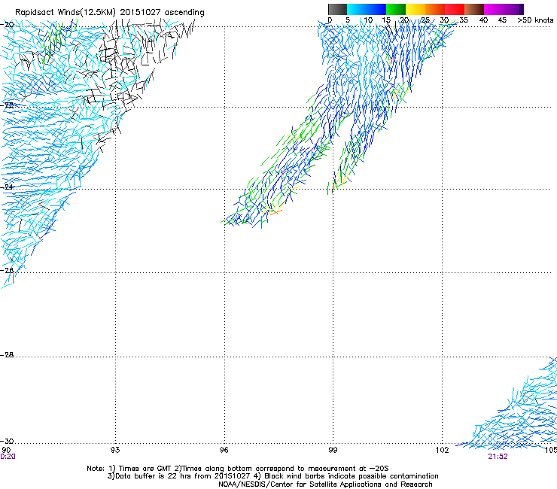Click the ">50 knots" legend label
Viewport: 557px width, 489px height.
coord(535,20)
